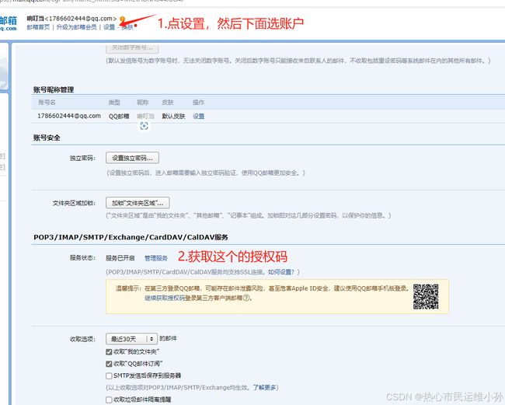Click the 账号昵称管理 heading

tap(54, 89)
